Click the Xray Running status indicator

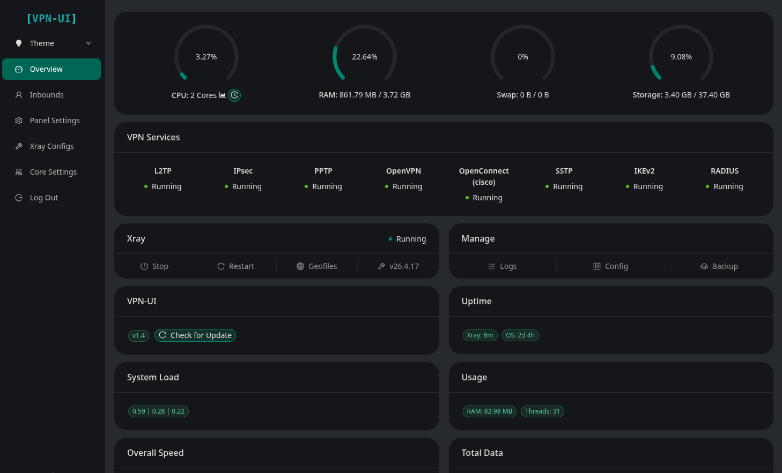click(x=407, y=239)
